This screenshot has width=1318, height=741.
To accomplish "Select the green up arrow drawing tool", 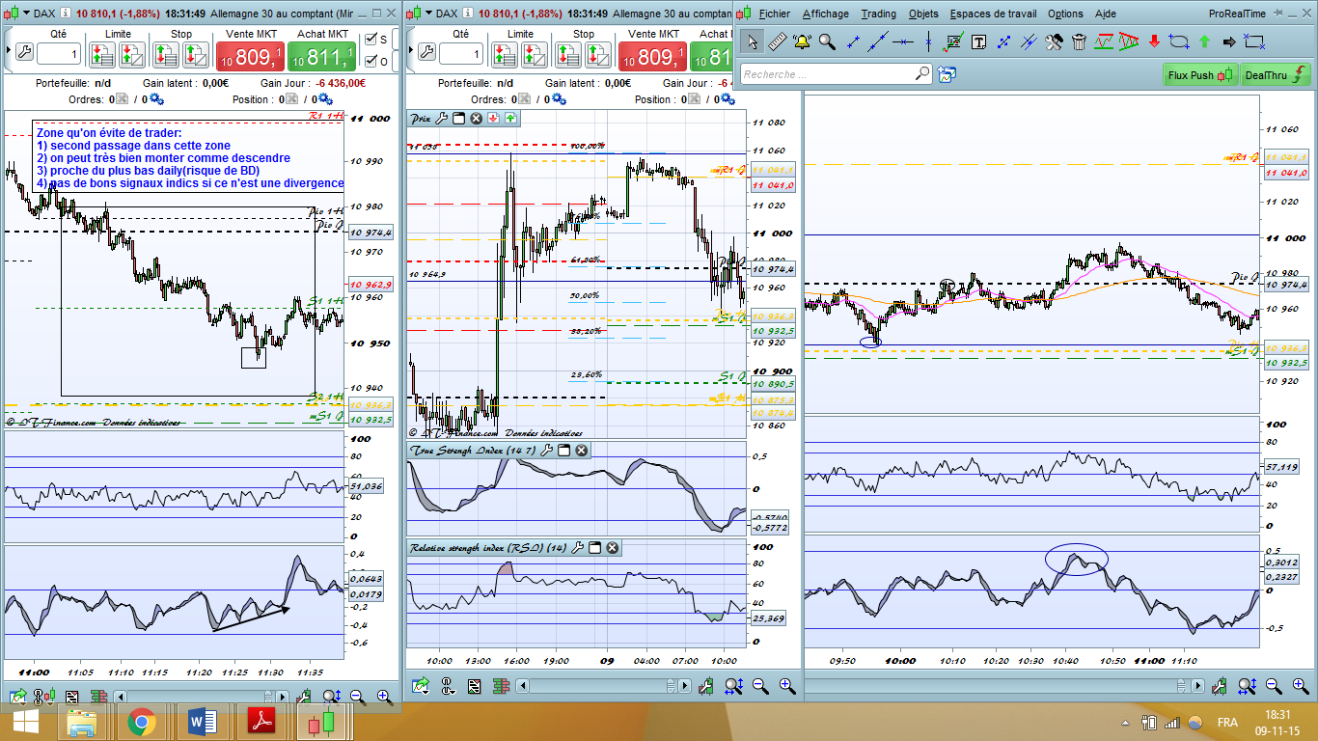I will [x=1204, y=41].
